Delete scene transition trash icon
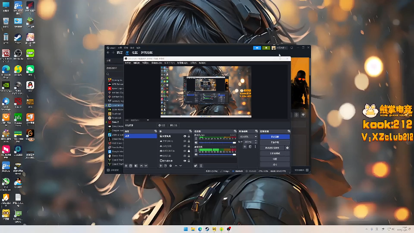Image resolution: width=414 pixels, height=233 pixels. coord(250,147)
